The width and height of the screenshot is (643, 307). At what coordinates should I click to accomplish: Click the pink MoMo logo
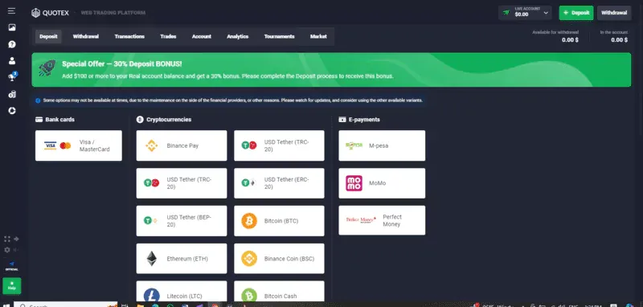pyautogui.click(x=354, y=183)
